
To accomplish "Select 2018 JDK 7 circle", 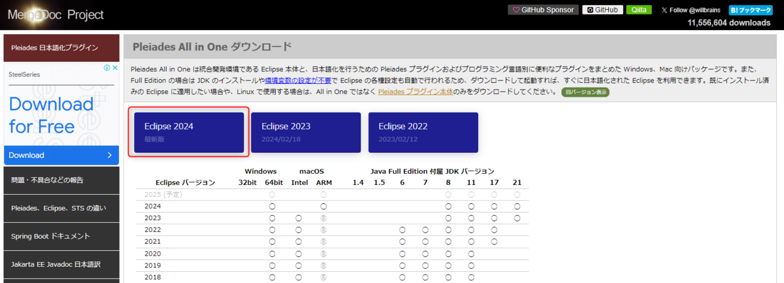I will coord(425,277).
